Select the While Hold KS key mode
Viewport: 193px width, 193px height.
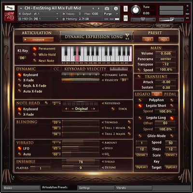coord(34,55)
